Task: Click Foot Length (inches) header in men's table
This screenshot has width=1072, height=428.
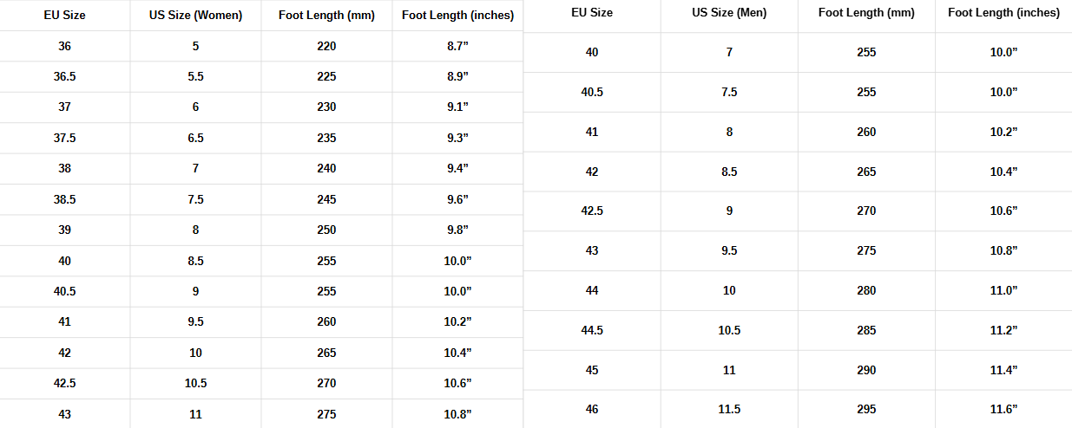Action: pos(1003,13)
